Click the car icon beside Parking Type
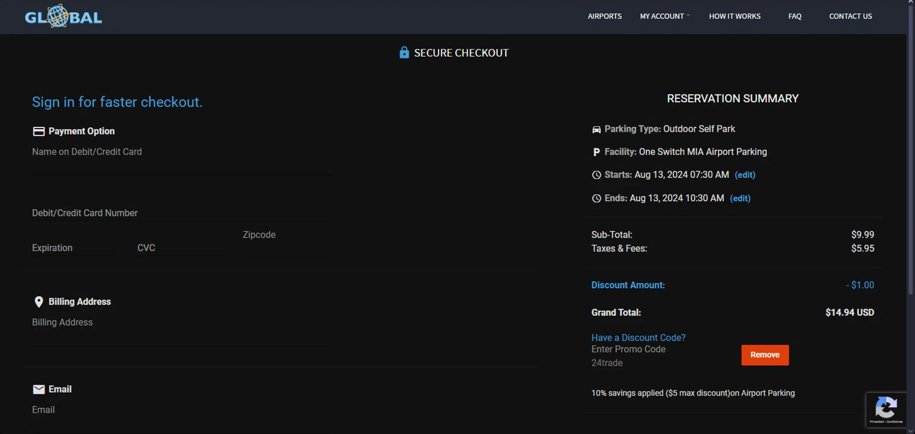Viewport: 915px width, 434px height. coord(597,129)
